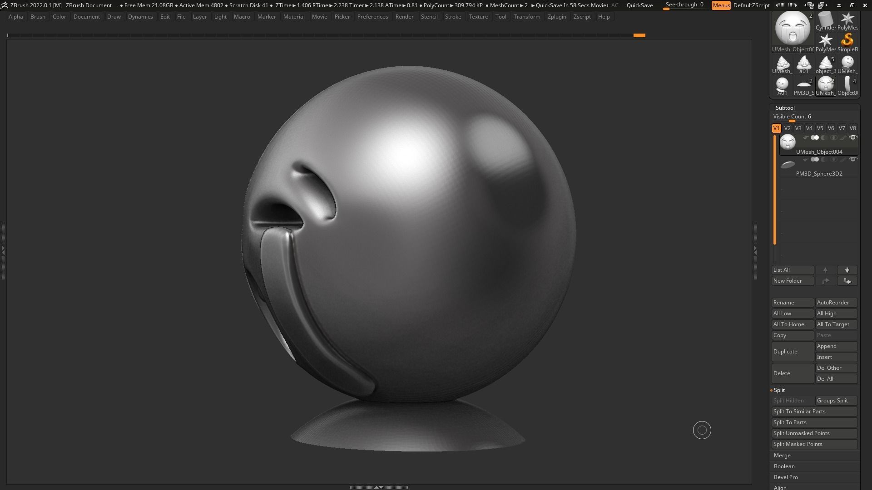Hide the UMesh_Object004 subtool with eye icon
This screenshot has height=490, width=872.
(853, 138)
